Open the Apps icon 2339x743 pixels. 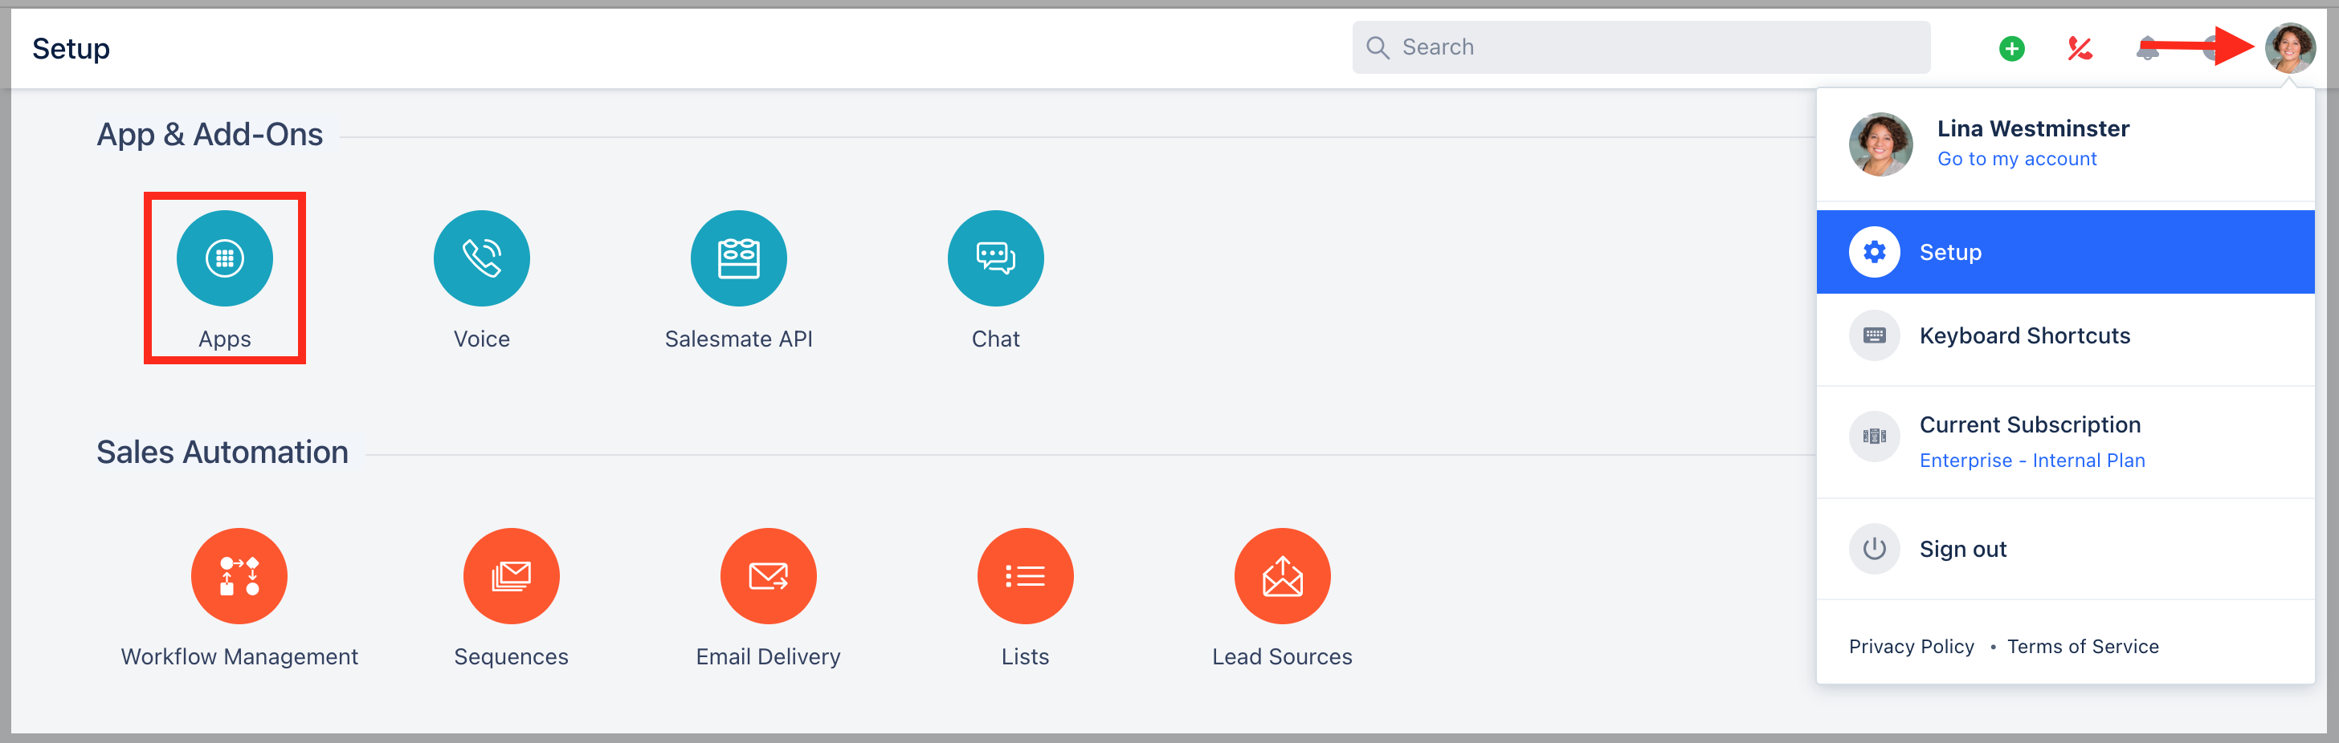tap(224, 258)
